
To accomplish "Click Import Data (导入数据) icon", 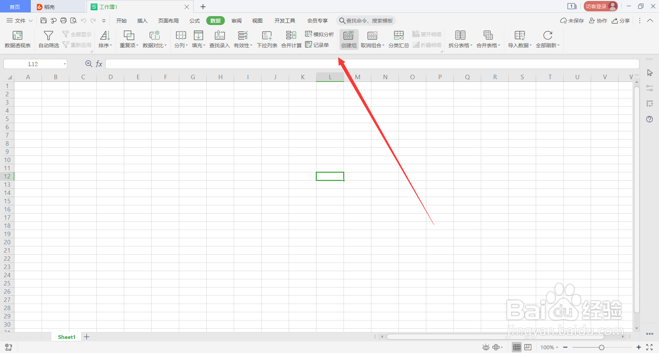I will pos(520,35).
